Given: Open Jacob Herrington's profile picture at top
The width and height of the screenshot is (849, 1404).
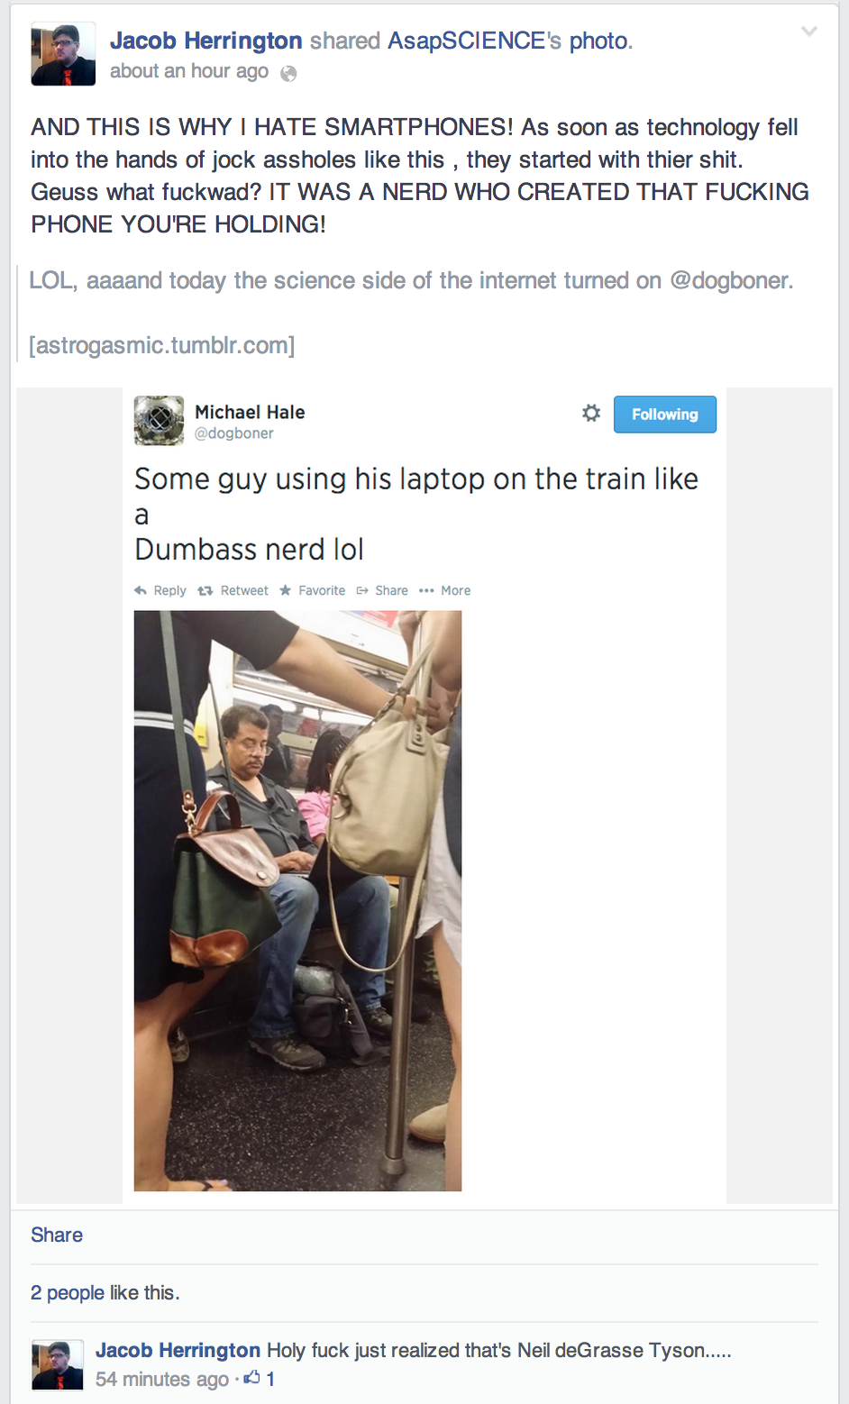Looking at the screenshot, I should [x=63, y=54].
